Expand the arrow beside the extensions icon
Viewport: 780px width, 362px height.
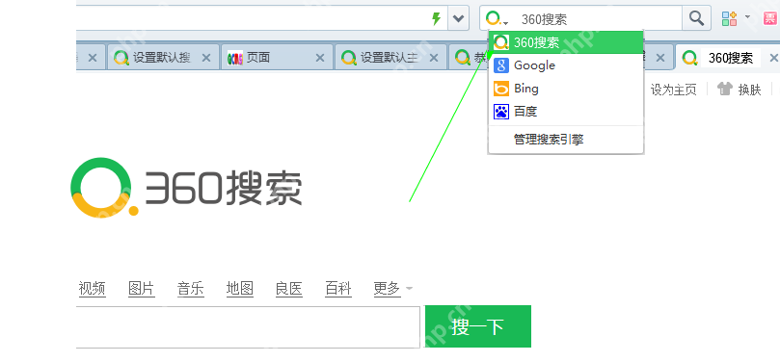coord(747,17)
